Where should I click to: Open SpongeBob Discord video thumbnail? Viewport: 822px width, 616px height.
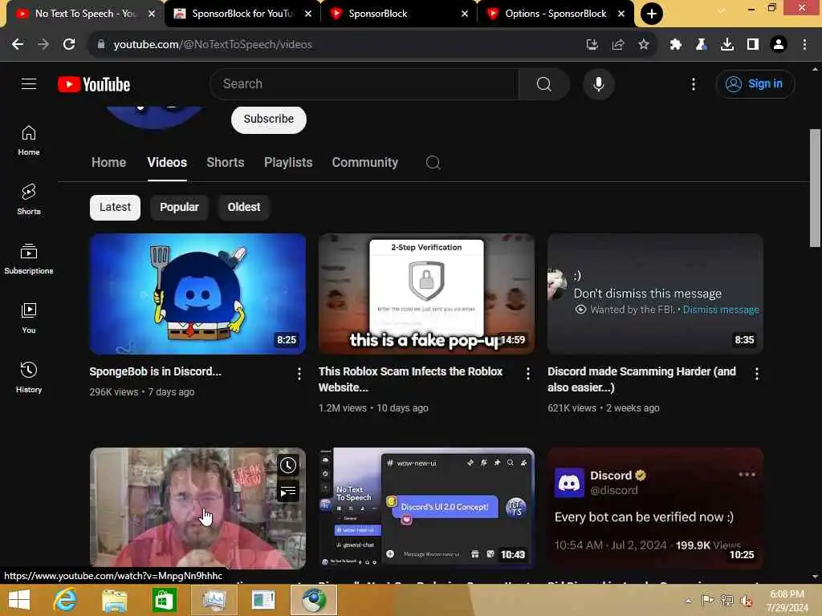197,294
